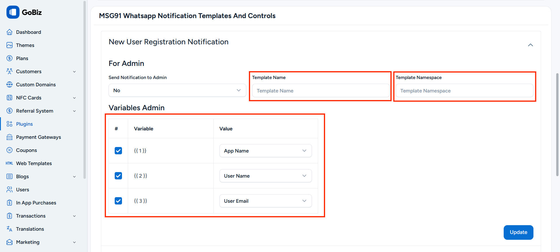Click the Plans dollar icon
The width and height of the screenshot is (560, 252).
[10, 58]
